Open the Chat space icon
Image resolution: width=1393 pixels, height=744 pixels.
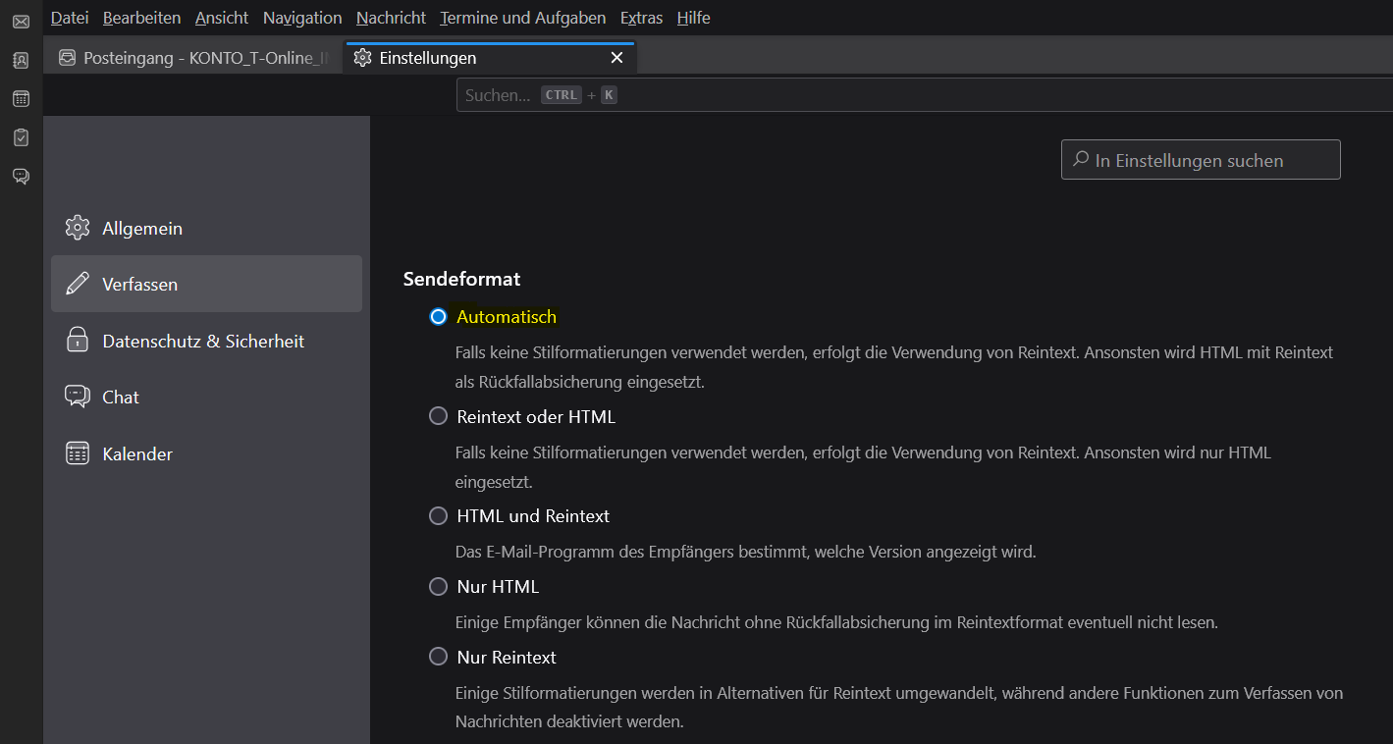coord(21,177)
